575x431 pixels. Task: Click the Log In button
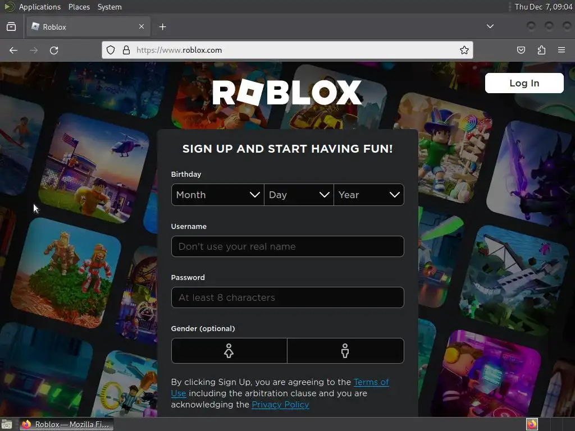pyautogui.click(x=524, y=83)
